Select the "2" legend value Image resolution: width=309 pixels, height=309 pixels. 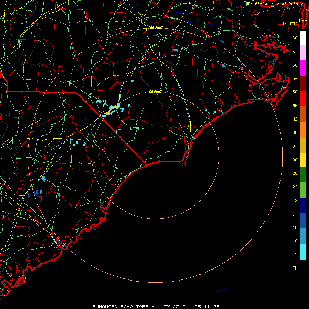(x=296, y=255)
